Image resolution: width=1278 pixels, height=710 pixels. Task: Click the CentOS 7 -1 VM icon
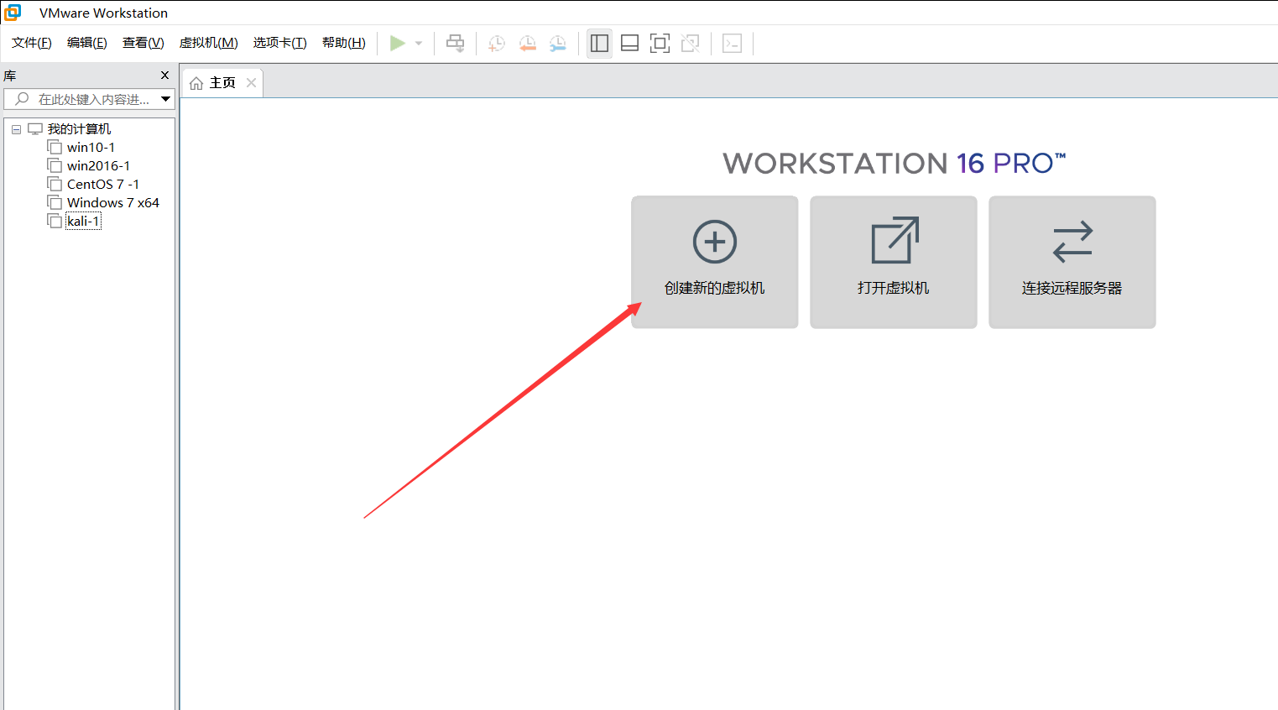coord(55,184)
